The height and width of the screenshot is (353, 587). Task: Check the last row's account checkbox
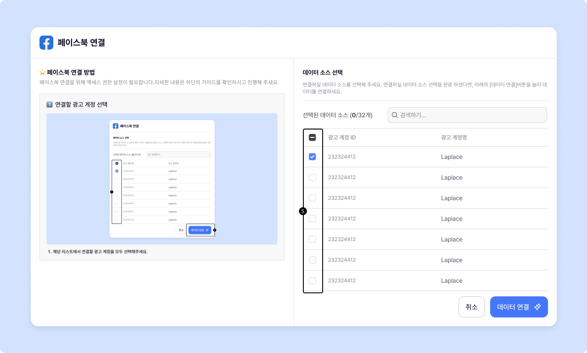pyautogui.click(x=313, y=281)
